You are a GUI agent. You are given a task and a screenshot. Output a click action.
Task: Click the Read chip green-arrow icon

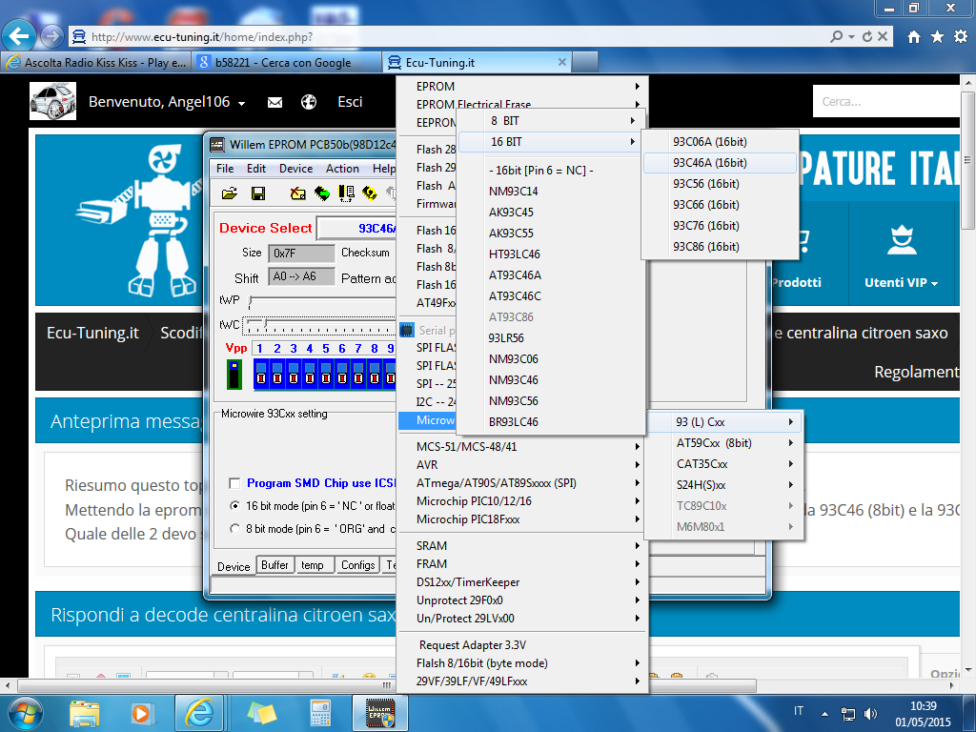[x=322, y=193]
